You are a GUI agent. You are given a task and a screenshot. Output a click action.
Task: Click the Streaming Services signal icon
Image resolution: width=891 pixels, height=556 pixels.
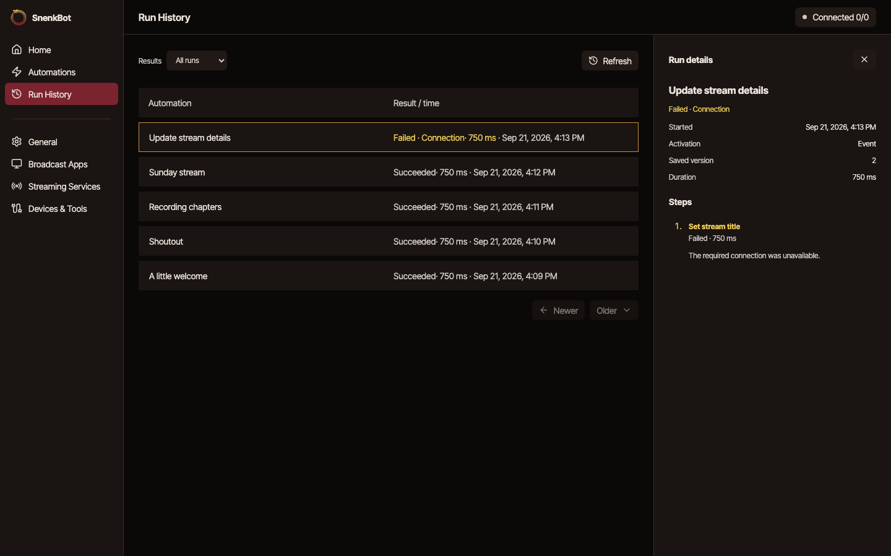click(17, 186)
